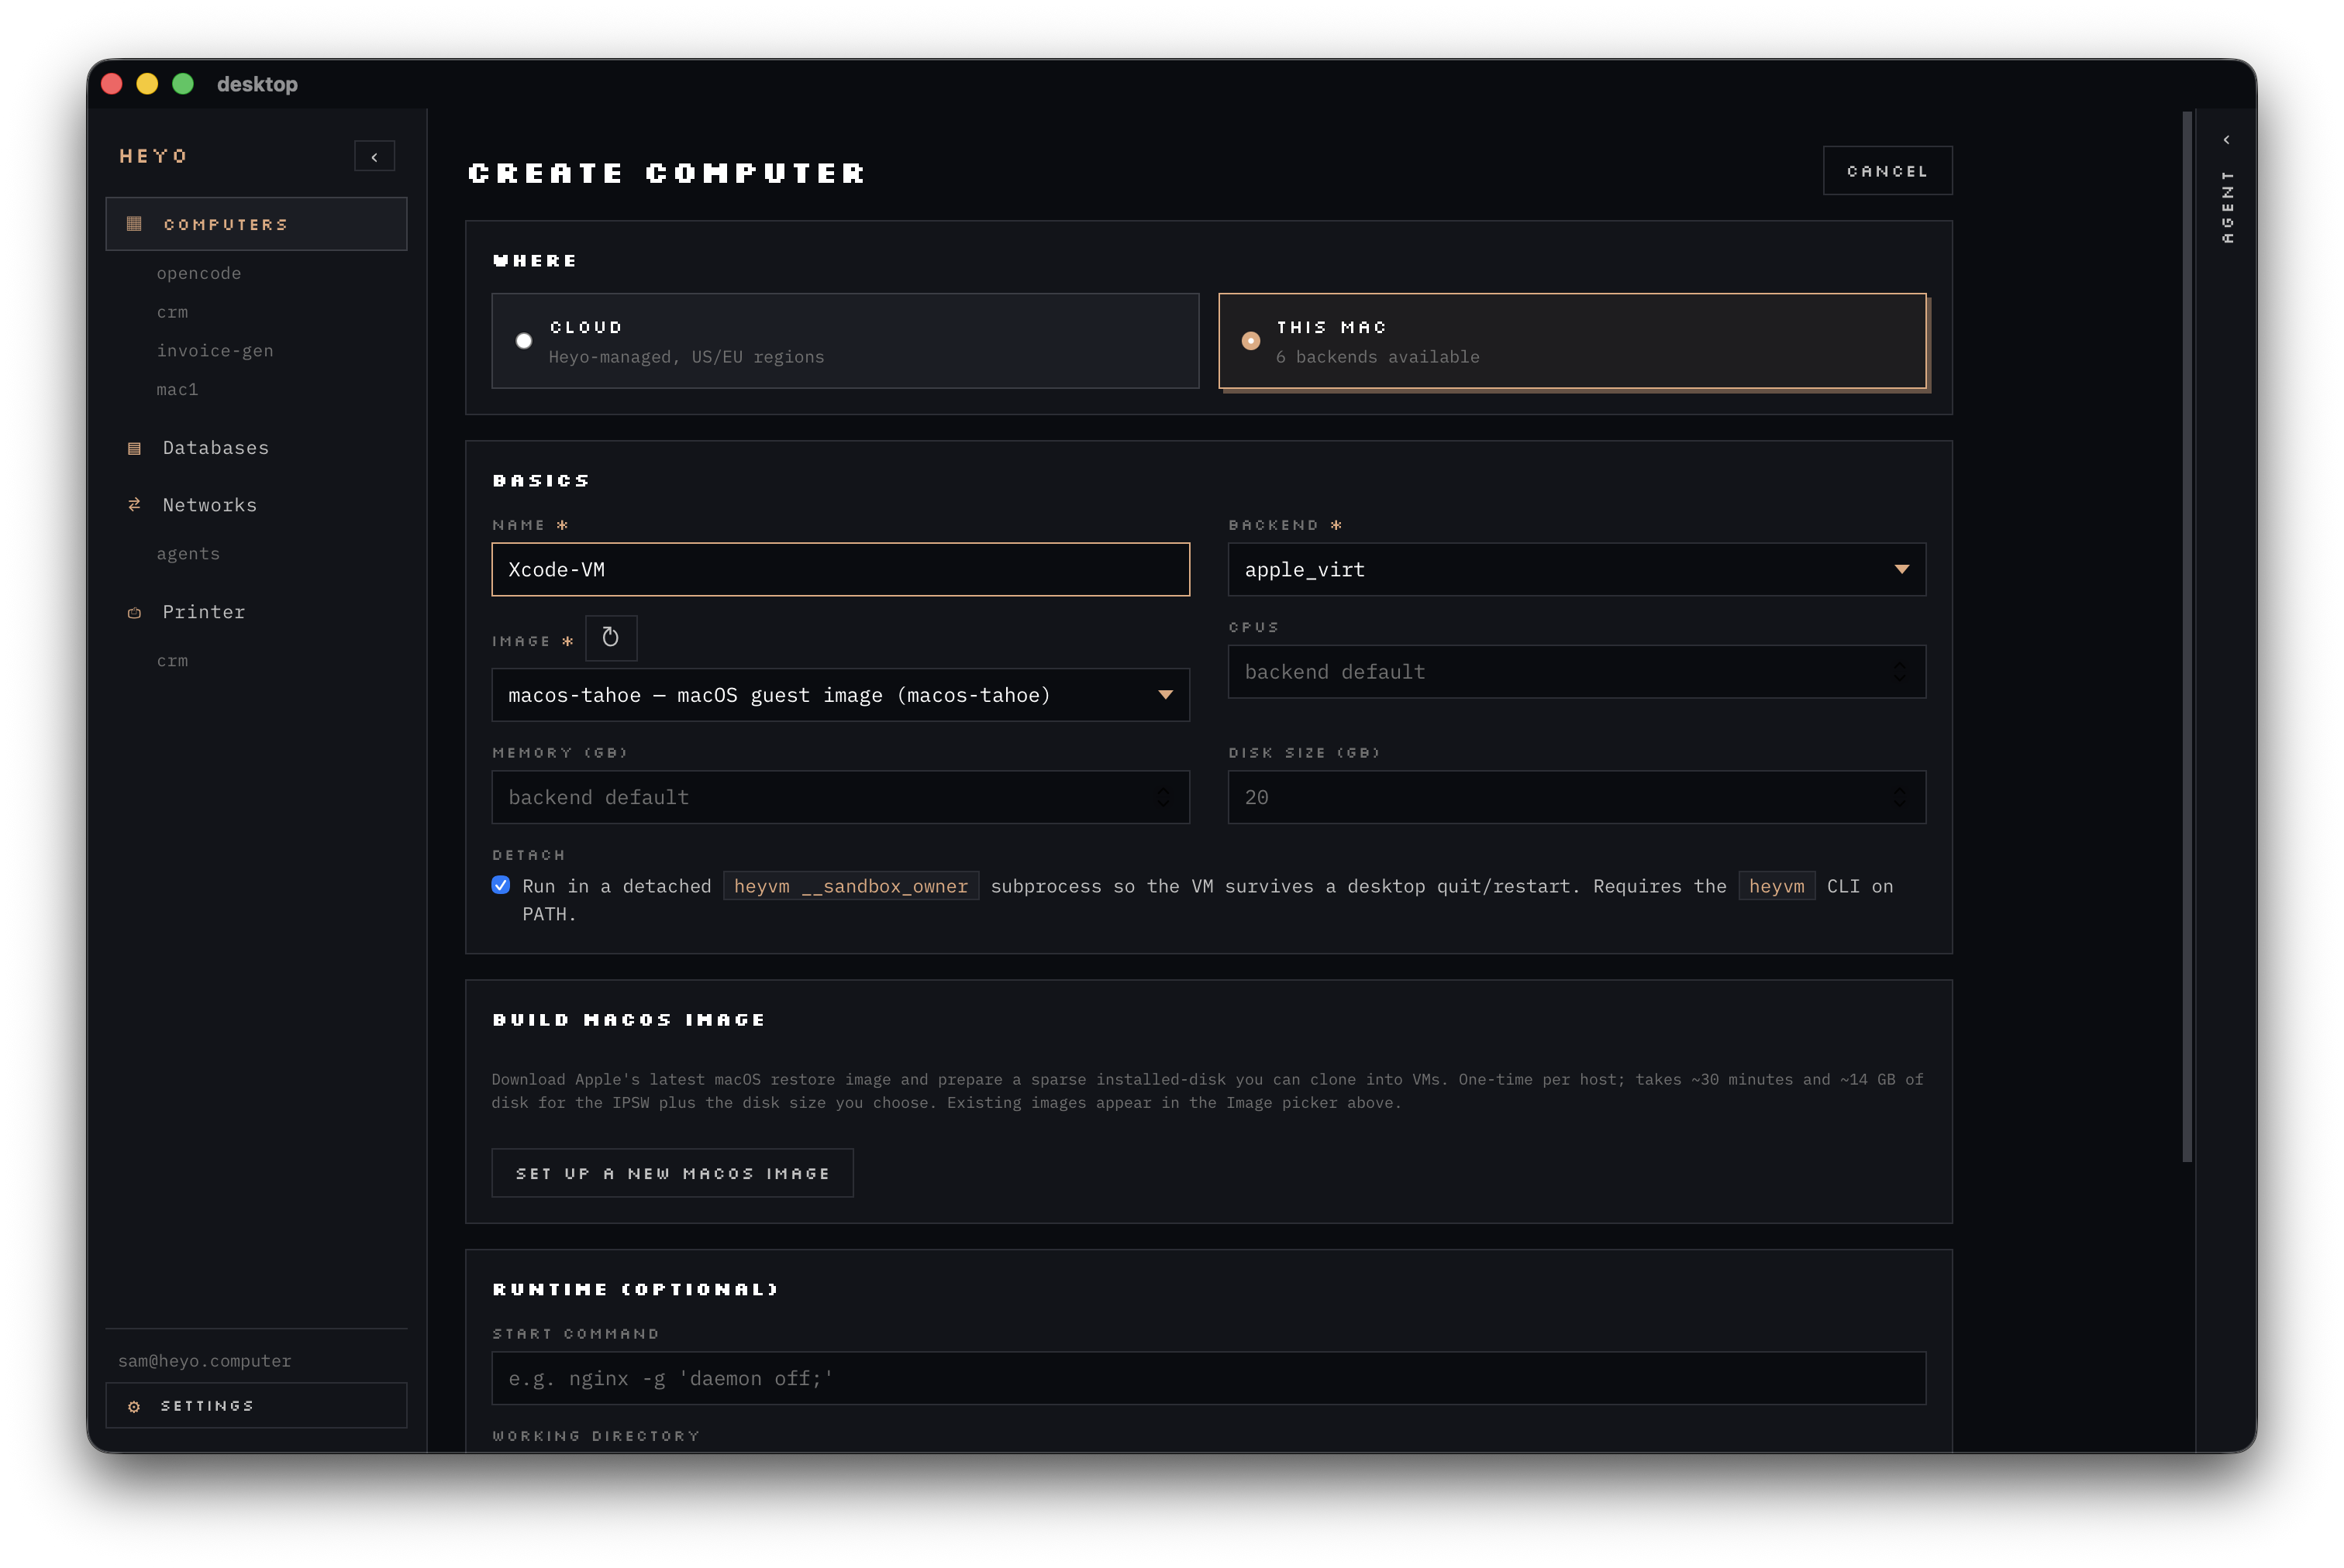Click the sam@heyo.computer account text
The height and width of the screenshot is (1568, 2344).
(x=204, y=1361)
